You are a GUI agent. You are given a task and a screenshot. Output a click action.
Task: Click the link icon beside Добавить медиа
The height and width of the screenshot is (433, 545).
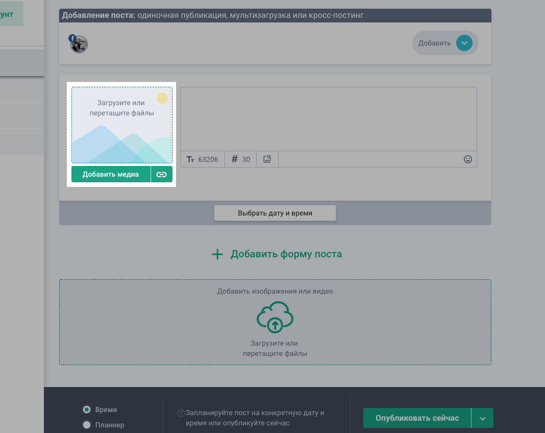click(x=161, y=174)
